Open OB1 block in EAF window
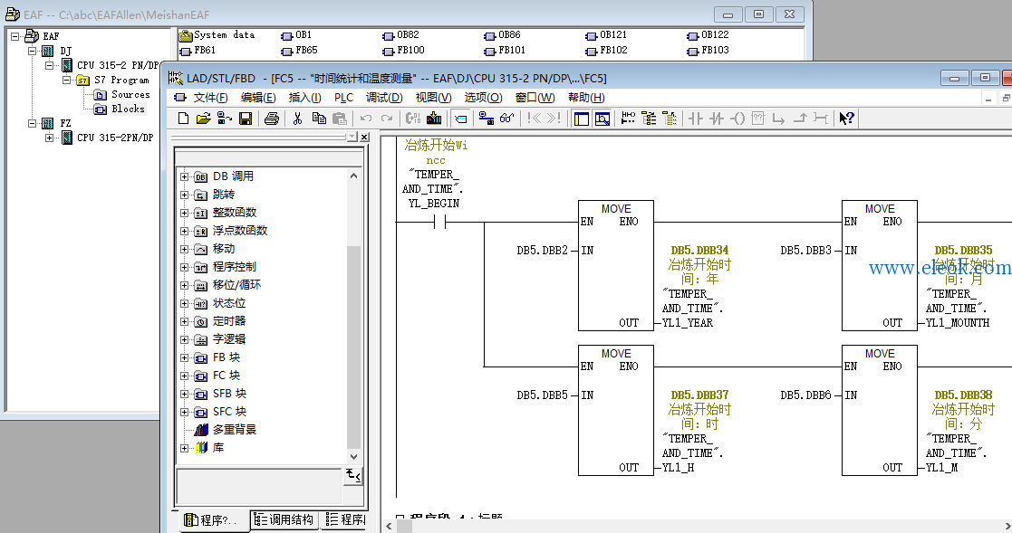Image resolution: width=1012 pixels, height=533 pixels. [x=297, y=35]
